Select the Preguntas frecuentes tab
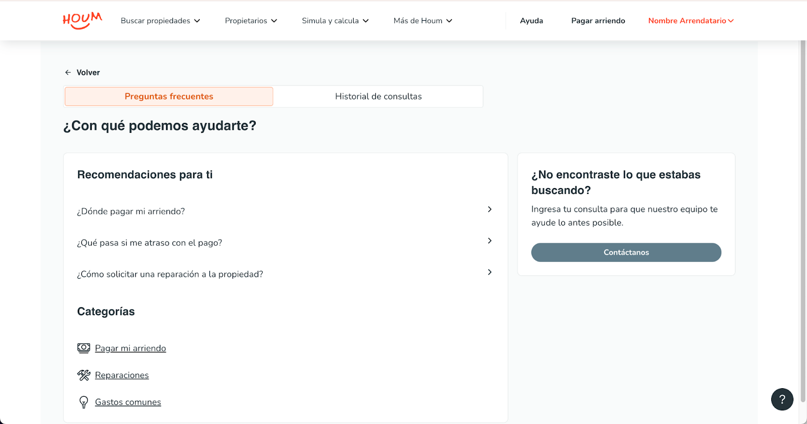The image size is (807, 424). (169, 96)
